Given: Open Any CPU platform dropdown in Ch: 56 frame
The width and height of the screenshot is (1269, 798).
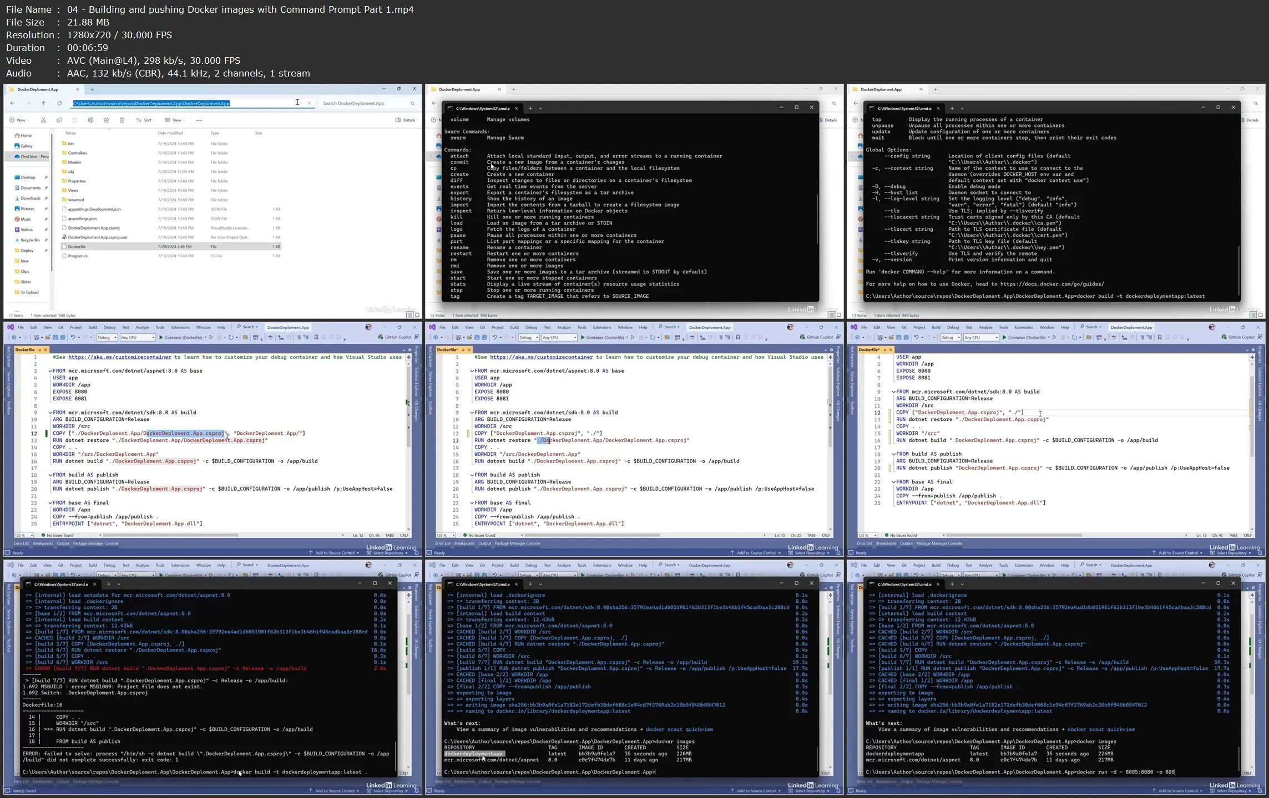Looking at the screenshot, I should pos(138,337).
